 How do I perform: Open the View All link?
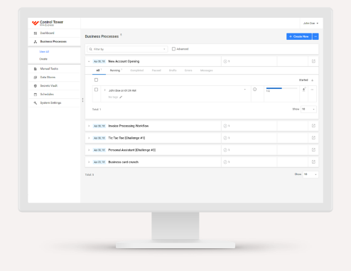click(x=44, y=52)
